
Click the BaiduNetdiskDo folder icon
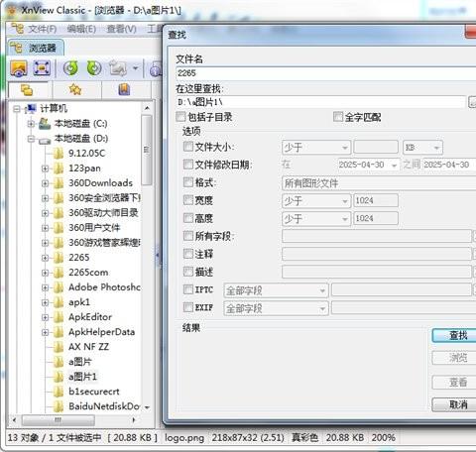(x=59, y=406)
